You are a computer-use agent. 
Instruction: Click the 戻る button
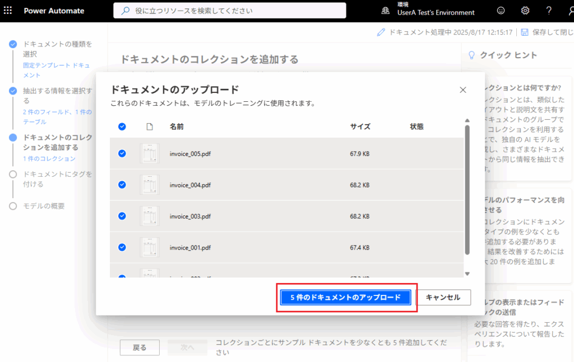140,347
